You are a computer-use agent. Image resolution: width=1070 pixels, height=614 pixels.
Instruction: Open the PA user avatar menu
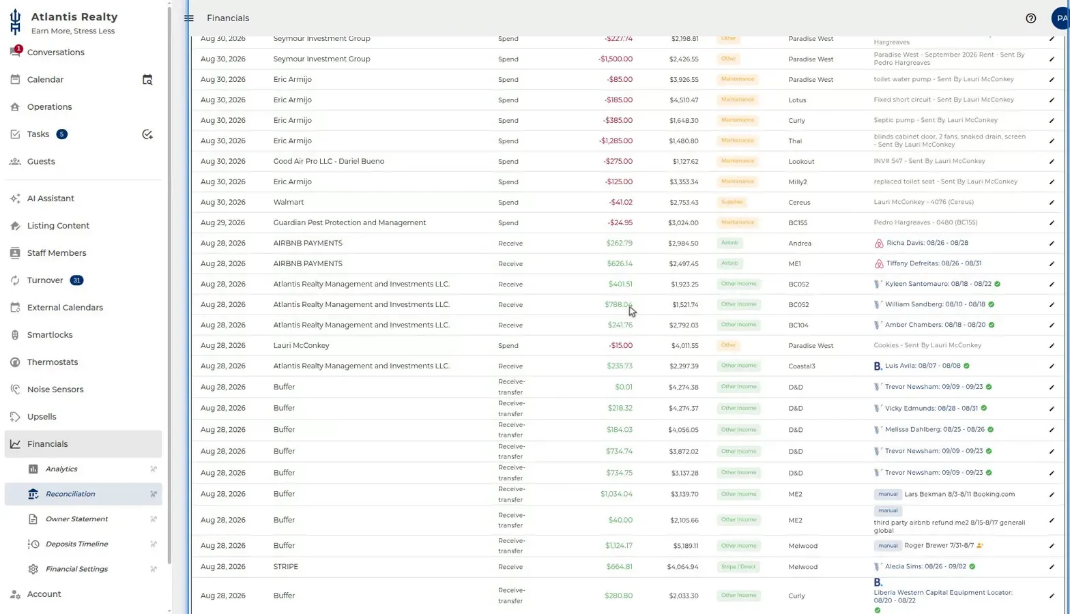(1061, 18)
